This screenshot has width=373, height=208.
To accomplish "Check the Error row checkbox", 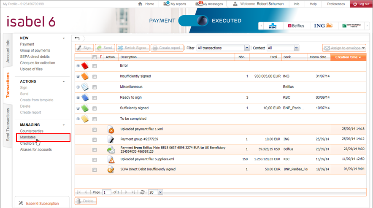I will pos(95,66).
